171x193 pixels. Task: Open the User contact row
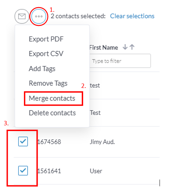pos(96,171)
